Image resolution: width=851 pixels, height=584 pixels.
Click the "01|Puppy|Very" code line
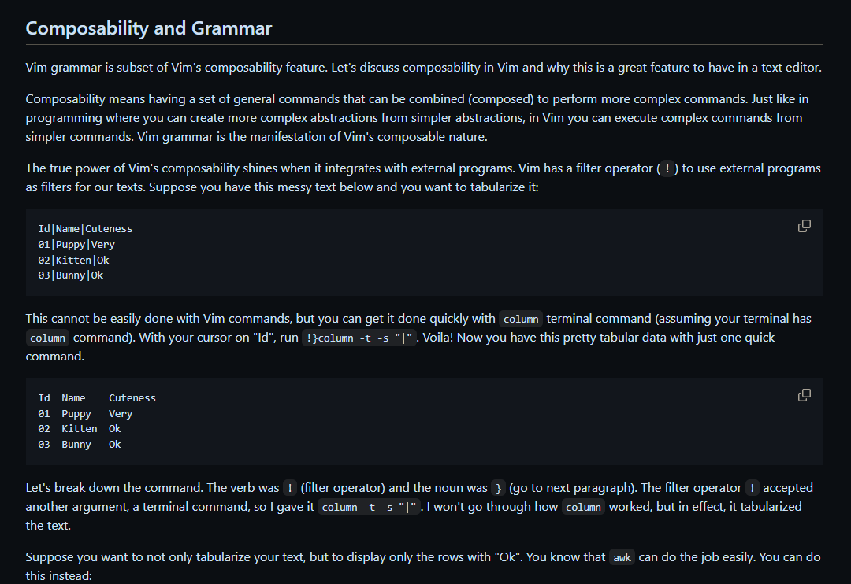point(76,245)
